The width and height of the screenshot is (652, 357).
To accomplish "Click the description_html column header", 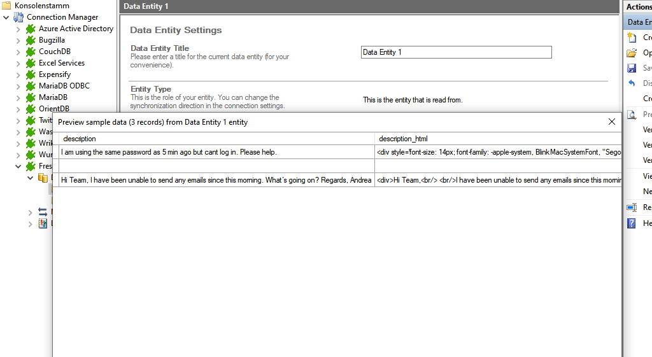I will pyautogui.click(x=498, y=139).
